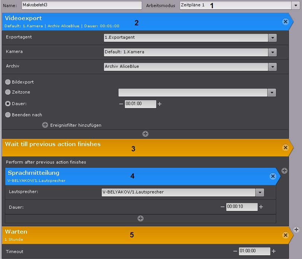Image resolution: width=302 pixels, height=259 pixels.
Task: Remove the Wait till previous action finishes block
Action: (286, 148)
